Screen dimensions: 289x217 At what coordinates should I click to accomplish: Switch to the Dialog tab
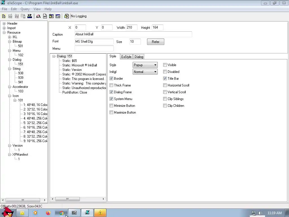pyautogui.click(x=139, y=57)
